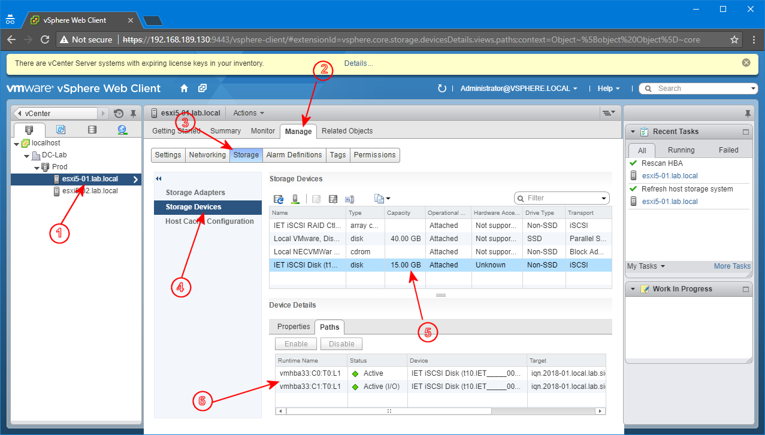Open the recent objects history icon

click(x=118, y=112)
